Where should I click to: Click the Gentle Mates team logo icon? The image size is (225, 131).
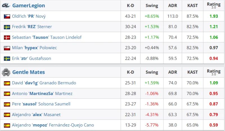(6, 72)
